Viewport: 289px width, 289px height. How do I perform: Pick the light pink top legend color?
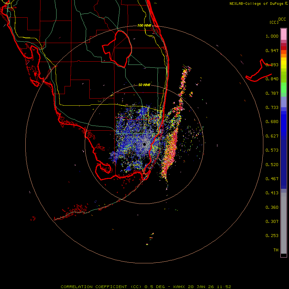pos(284,34)
